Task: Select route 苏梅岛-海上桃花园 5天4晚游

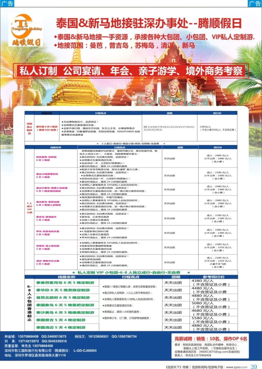Action: click(48, 247)
